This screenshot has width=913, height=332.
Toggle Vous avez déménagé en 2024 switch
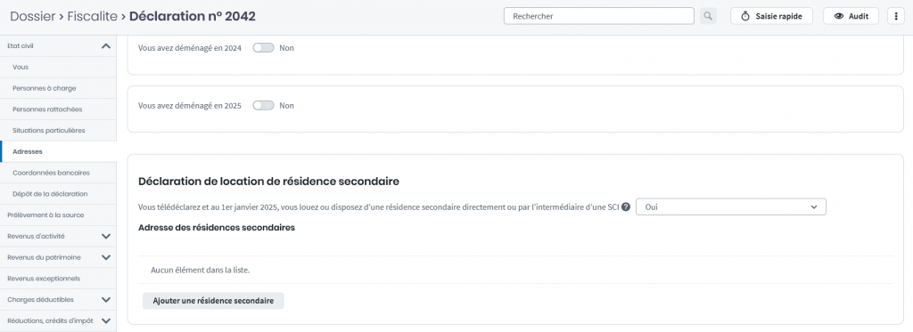pos(263,48)
